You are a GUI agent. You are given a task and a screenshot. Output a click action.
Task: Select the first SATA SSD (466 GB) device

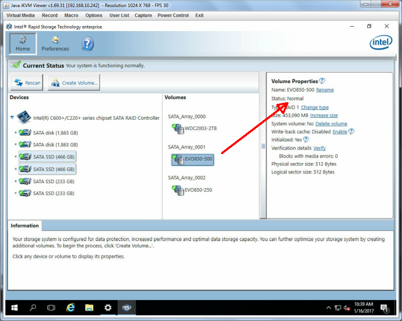47,156
